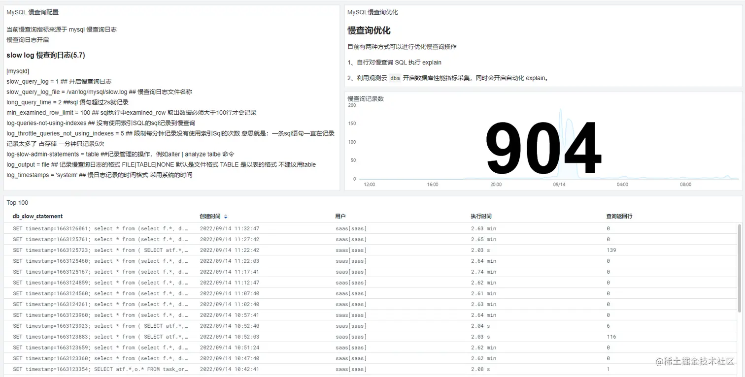Click the min_examined_row_limit = 100 line
This screenshot has width=745, height=377.
pos(132,112)
